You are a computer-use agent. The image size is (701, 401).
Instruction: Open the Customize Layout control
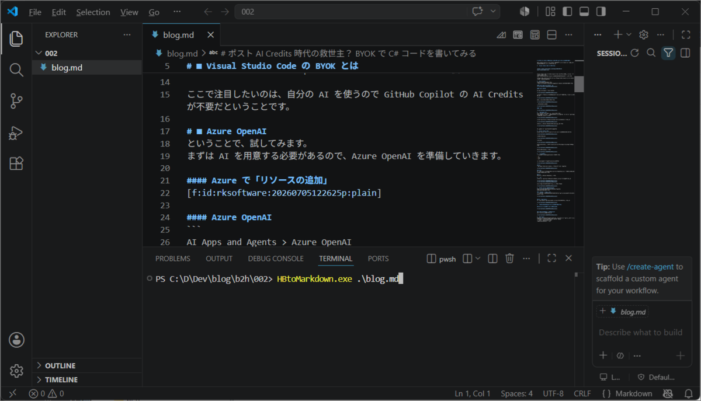[x=550, y=12]
